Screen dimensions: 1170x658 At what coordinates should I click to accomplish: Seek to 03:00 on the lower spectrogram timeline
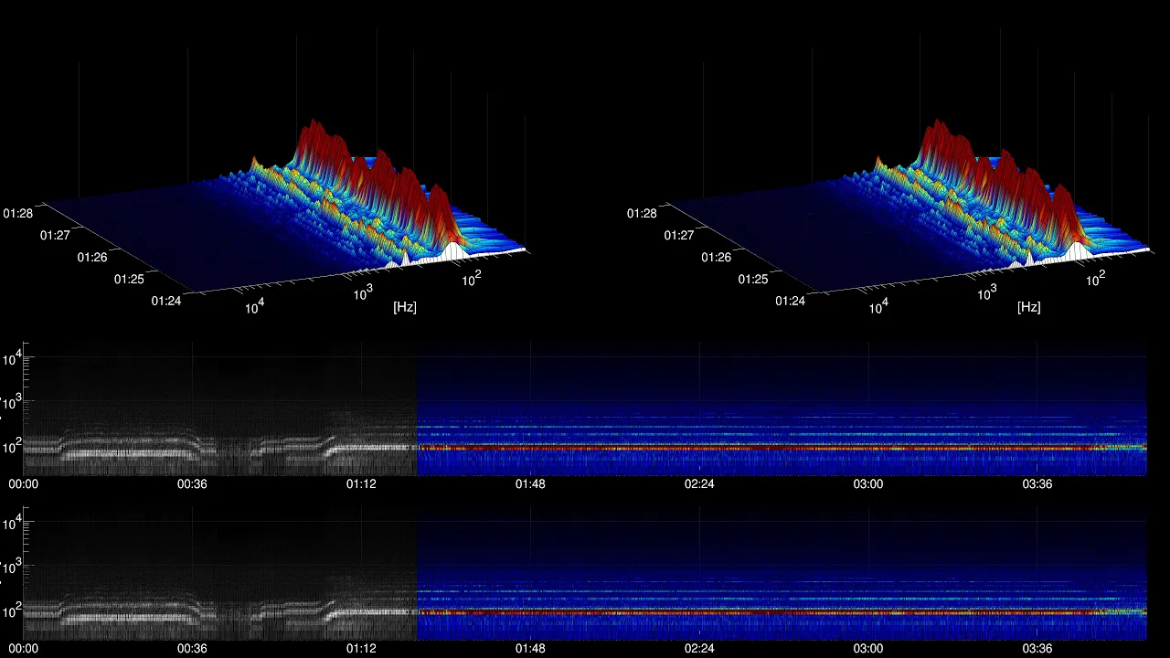[x=868, y=648]
